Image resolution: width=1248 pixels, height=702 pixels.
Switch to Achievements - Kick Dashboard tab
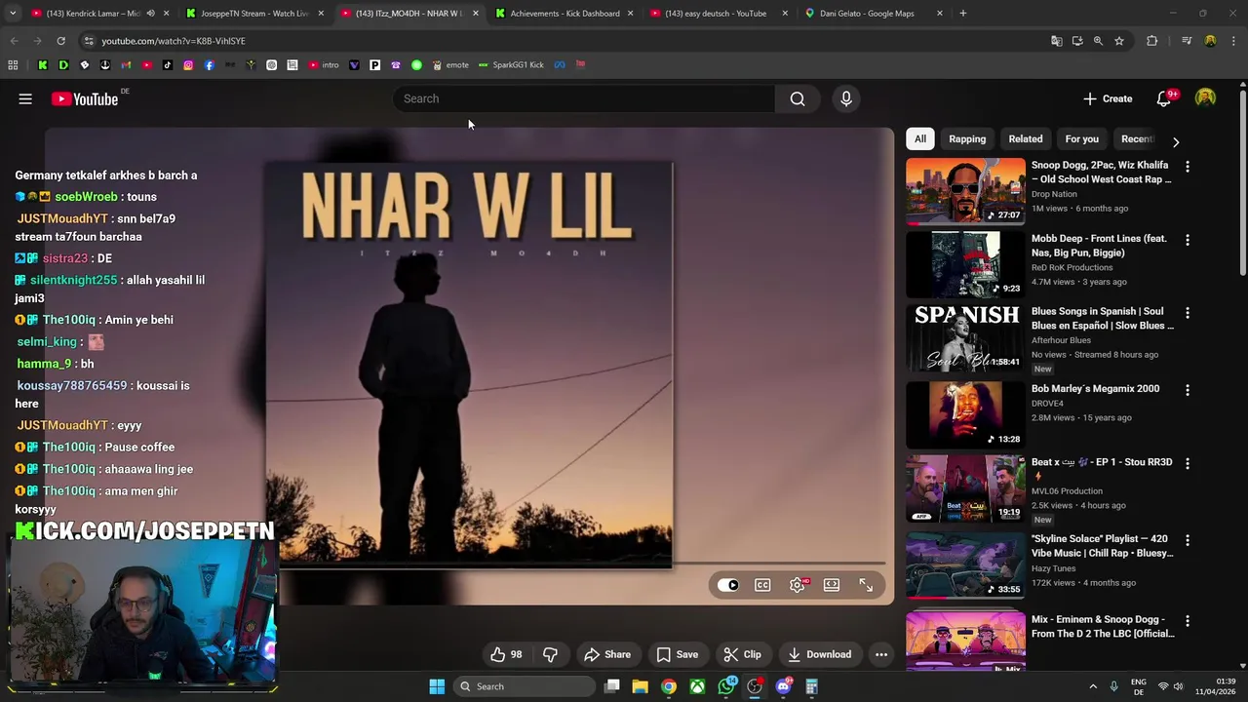click(564, 14)
